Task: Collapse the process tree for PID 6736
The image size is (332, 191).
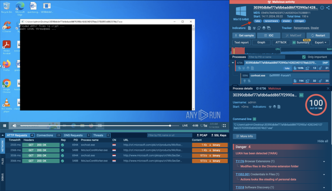Action: 233,63
